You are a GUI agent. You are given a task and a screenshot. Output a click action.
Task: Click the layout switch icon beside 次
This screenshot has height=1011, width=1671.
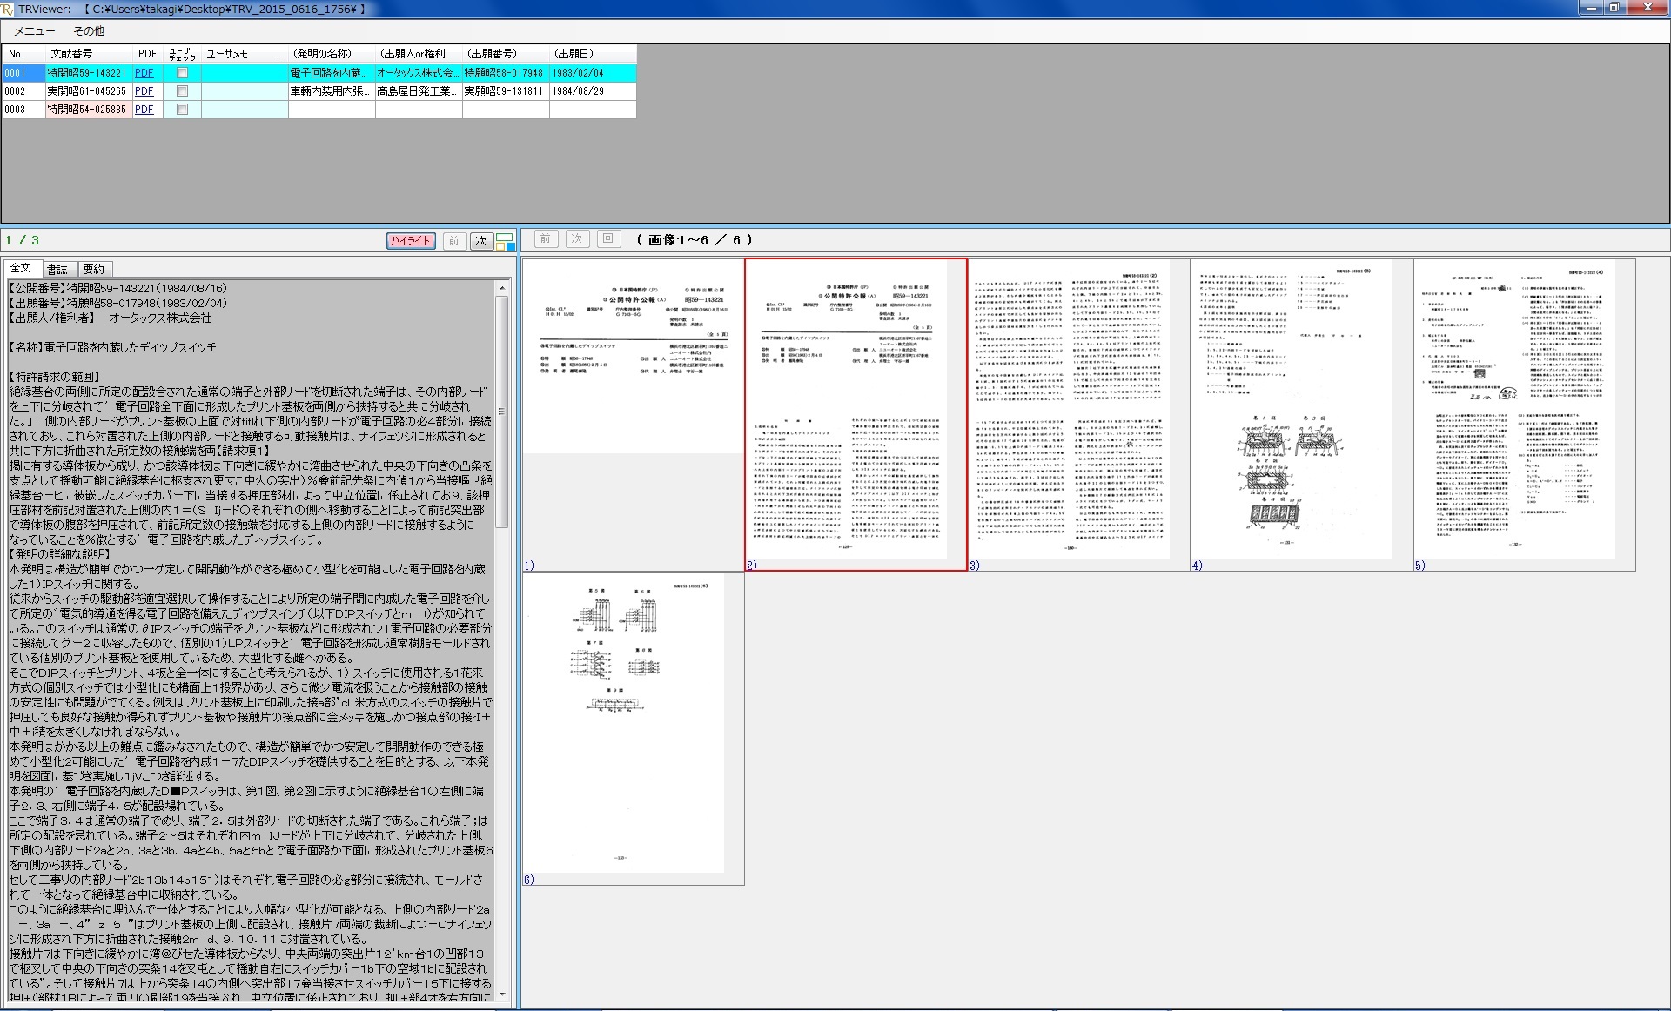click(x=505, y=242)
